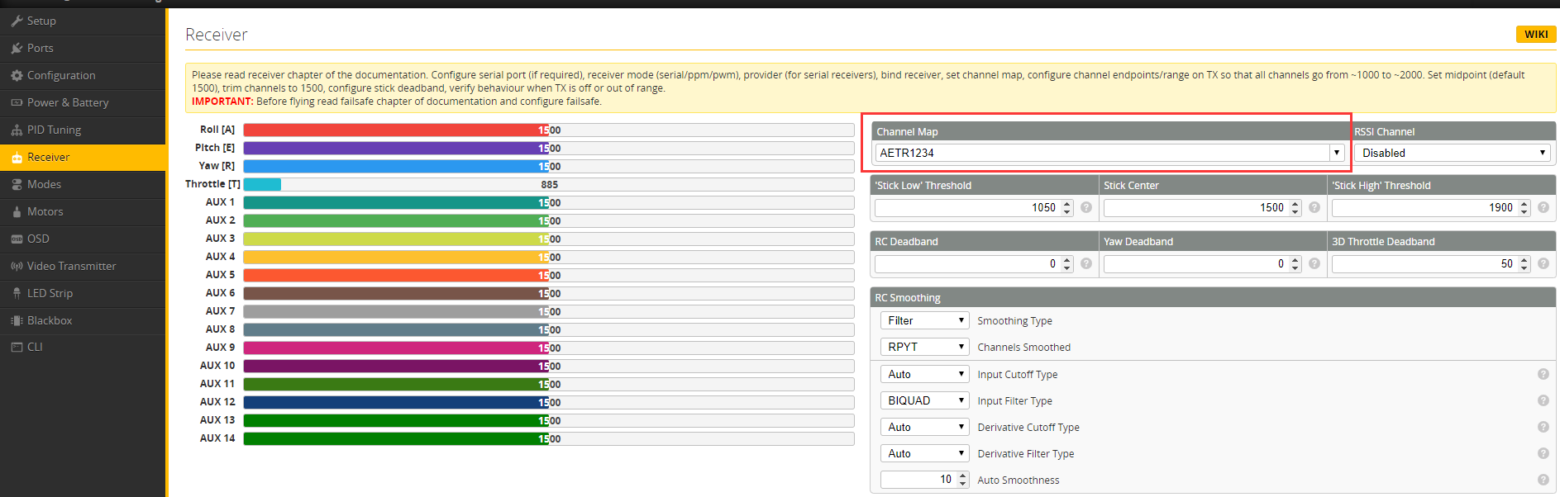Click the Motors sidebar icon
Image resolution: width=1560 pixels, height=497 pixels.
pos(17,211)
